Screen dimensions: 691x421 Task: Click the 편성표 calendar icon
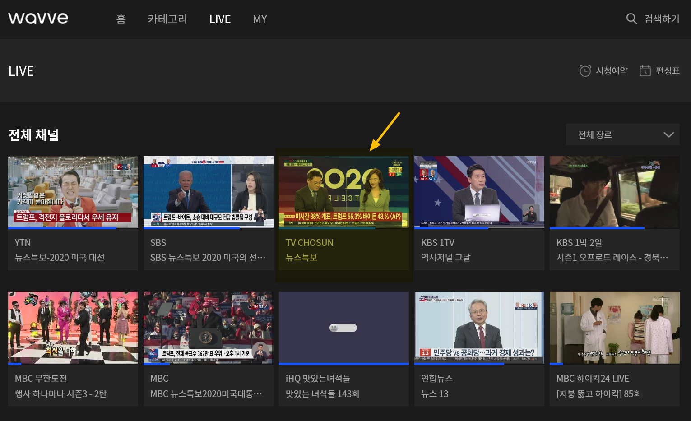(645, 70)
